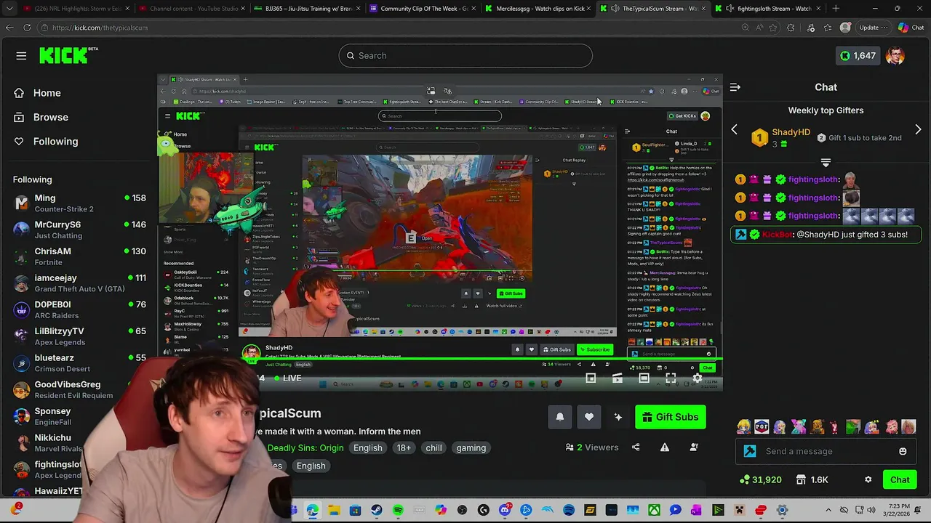The image size is (931, 523).
Task: Show previous weekly top gifter
Action: (734, 130)
